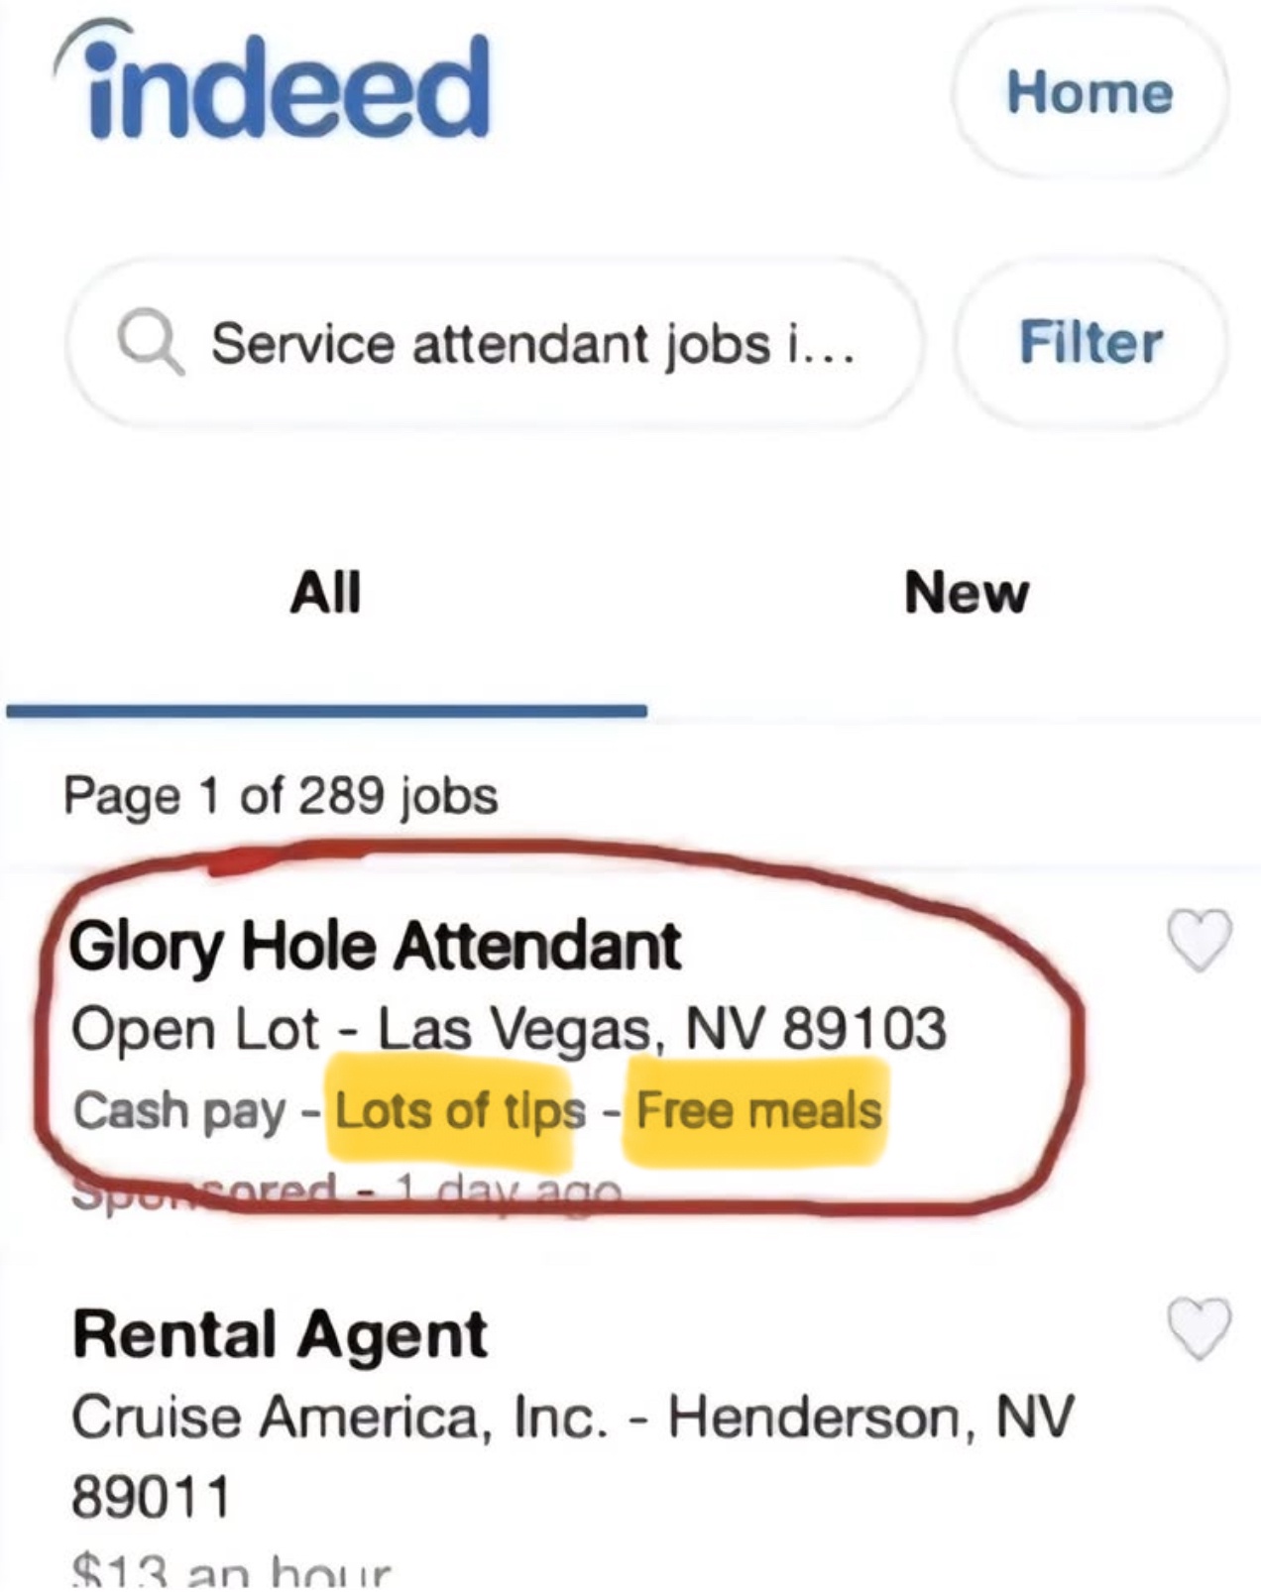The height and width of the screenshot is (1592, 1261).
Task: Click the 'Cruise America, Inc.' company name
Action: [x=339, y=1417]
